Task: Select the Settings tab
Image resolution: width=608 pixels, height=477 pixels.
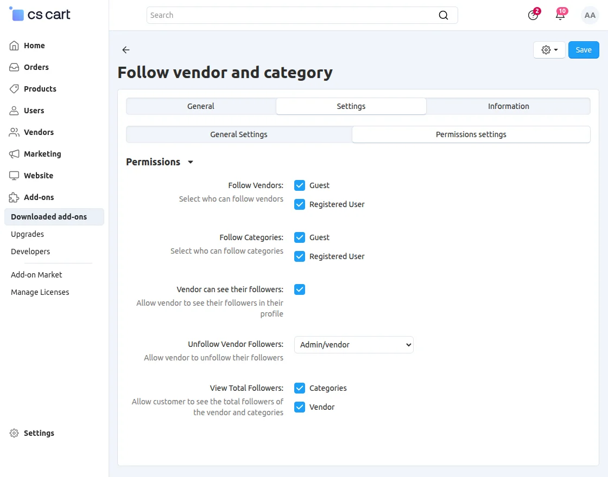Action: [x=351, y=106]
